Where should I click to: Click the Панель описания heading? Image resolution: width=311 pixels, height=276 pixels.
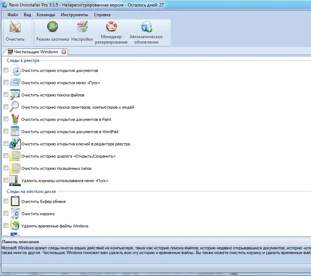click(21, 242)
